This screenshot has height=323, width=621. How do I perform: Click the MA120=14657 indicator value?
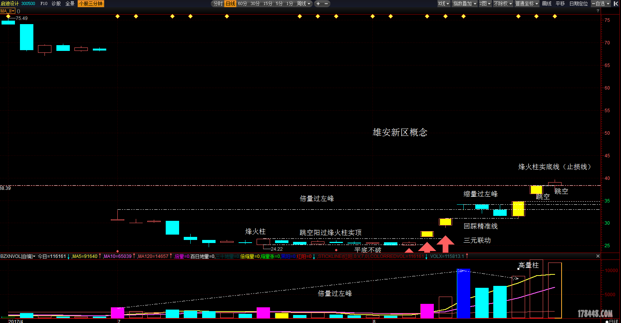coord(153,256)
